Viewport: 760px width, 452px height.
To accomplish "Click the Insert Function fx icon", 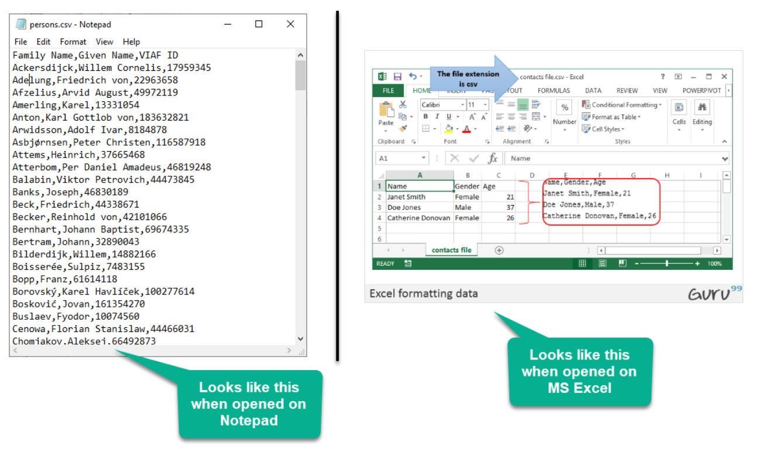I will [493, 159].
